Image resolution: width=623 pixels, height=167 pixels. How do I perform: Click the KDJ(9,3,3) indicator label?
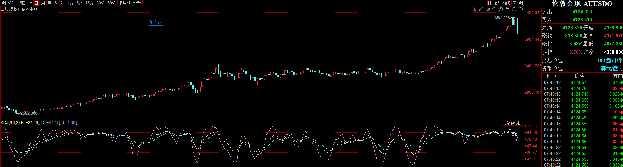pos(10,123)
